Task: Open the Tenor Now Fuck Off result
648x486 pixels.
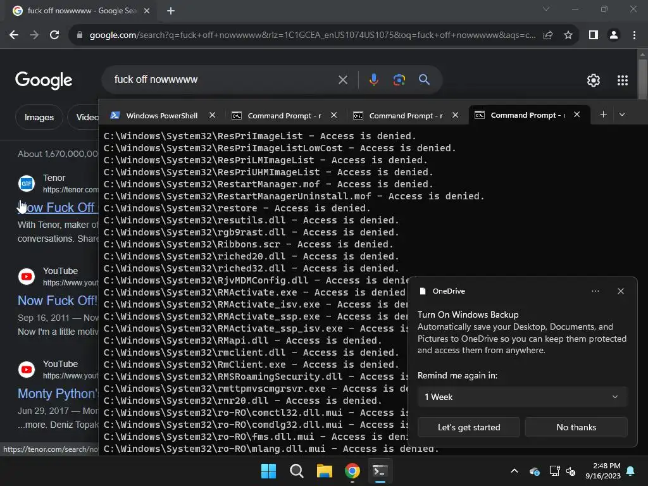Action: (x=56, y=208)
